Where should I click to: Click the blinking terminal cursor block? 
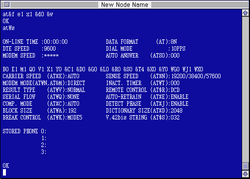4,172
